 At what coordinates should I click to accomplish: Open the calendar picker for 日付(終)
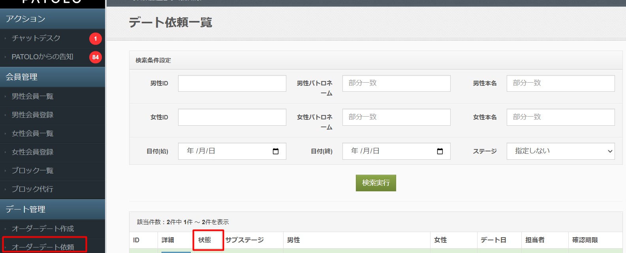pos(440,151)
